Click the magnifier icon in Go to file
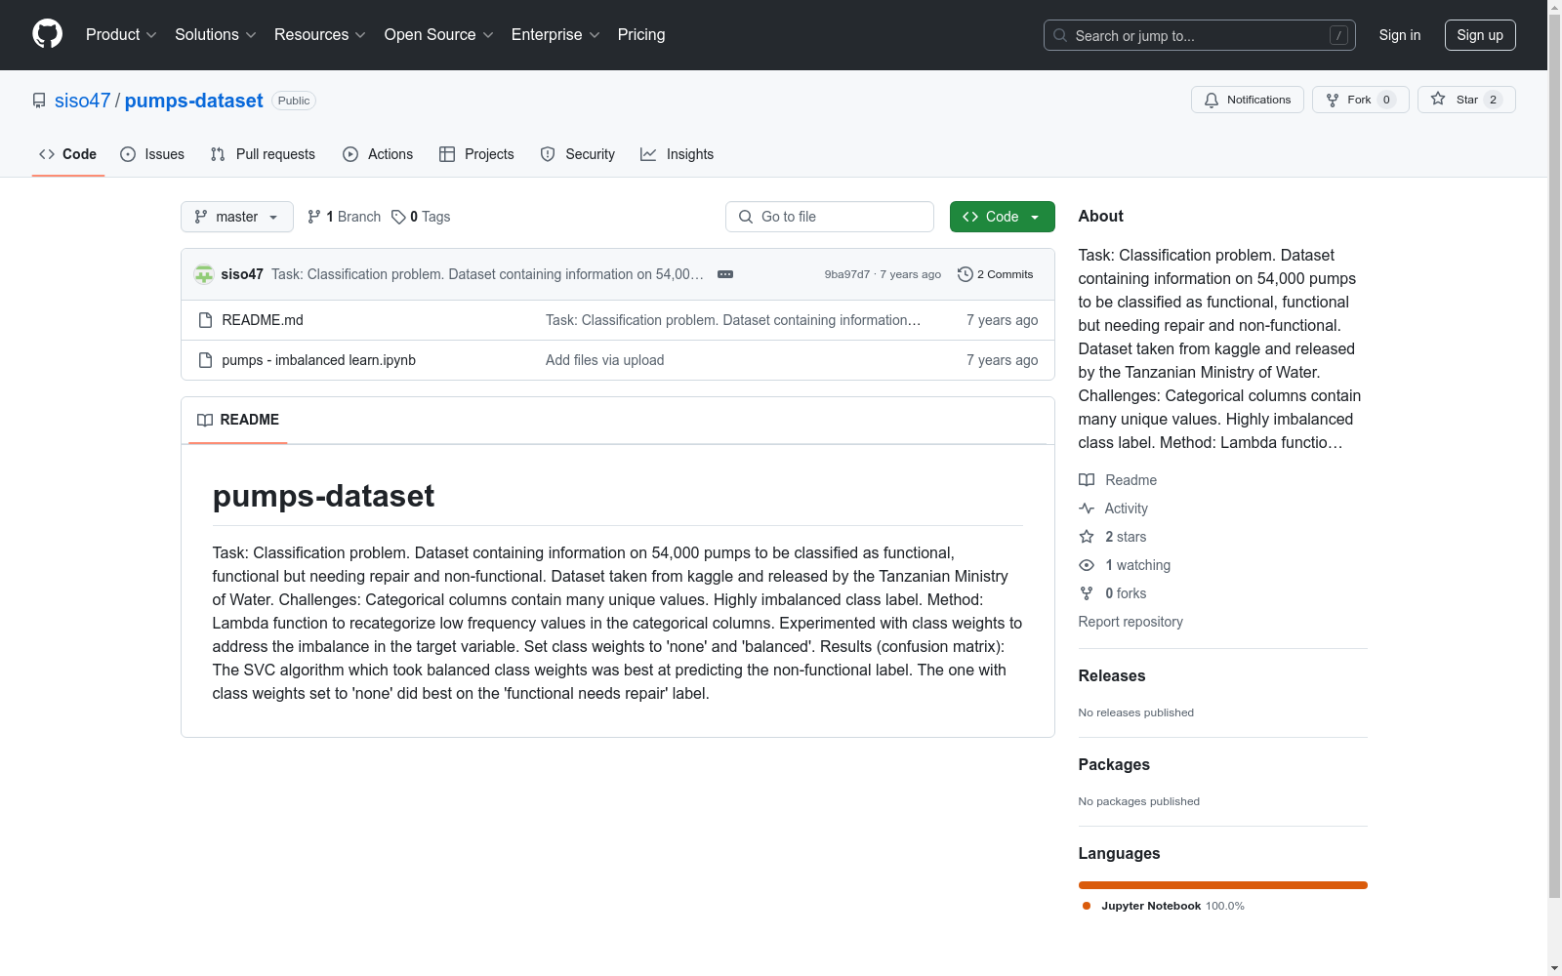Screen dimensions: 1562x976 coord(746,217)
